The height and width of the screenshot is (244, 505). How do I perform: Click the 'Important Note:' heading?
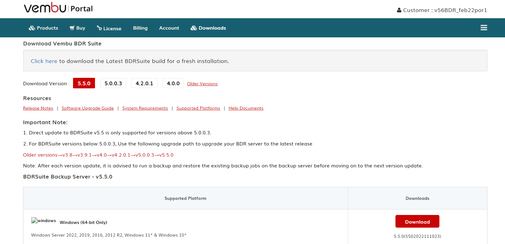45,122
